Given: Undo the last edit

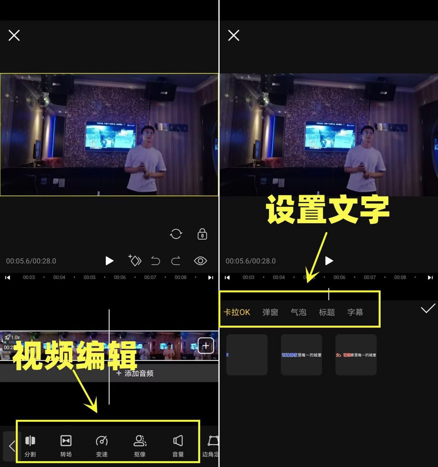Looking at the screenshot, I should pos(155,261).
